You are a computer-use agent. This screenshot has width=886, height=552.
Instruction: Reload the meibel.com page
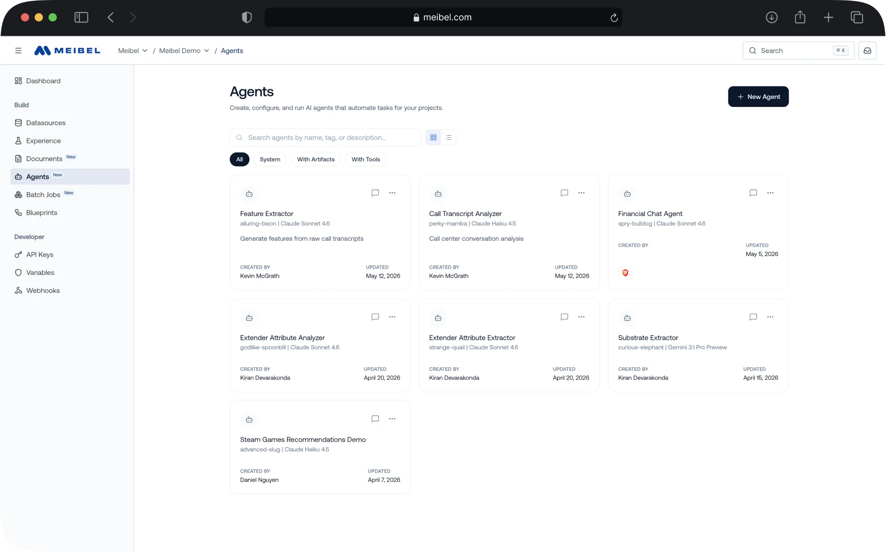point(614,18)
